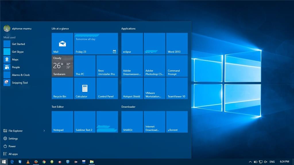Unmute via the muted volume tray icon

[266, 162]
